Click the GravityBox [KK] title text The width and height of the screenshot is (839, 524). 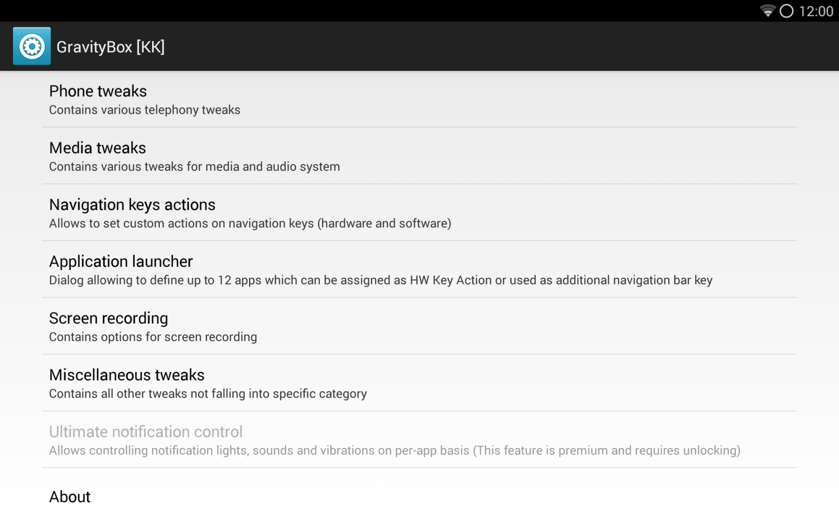pos(110,47)
